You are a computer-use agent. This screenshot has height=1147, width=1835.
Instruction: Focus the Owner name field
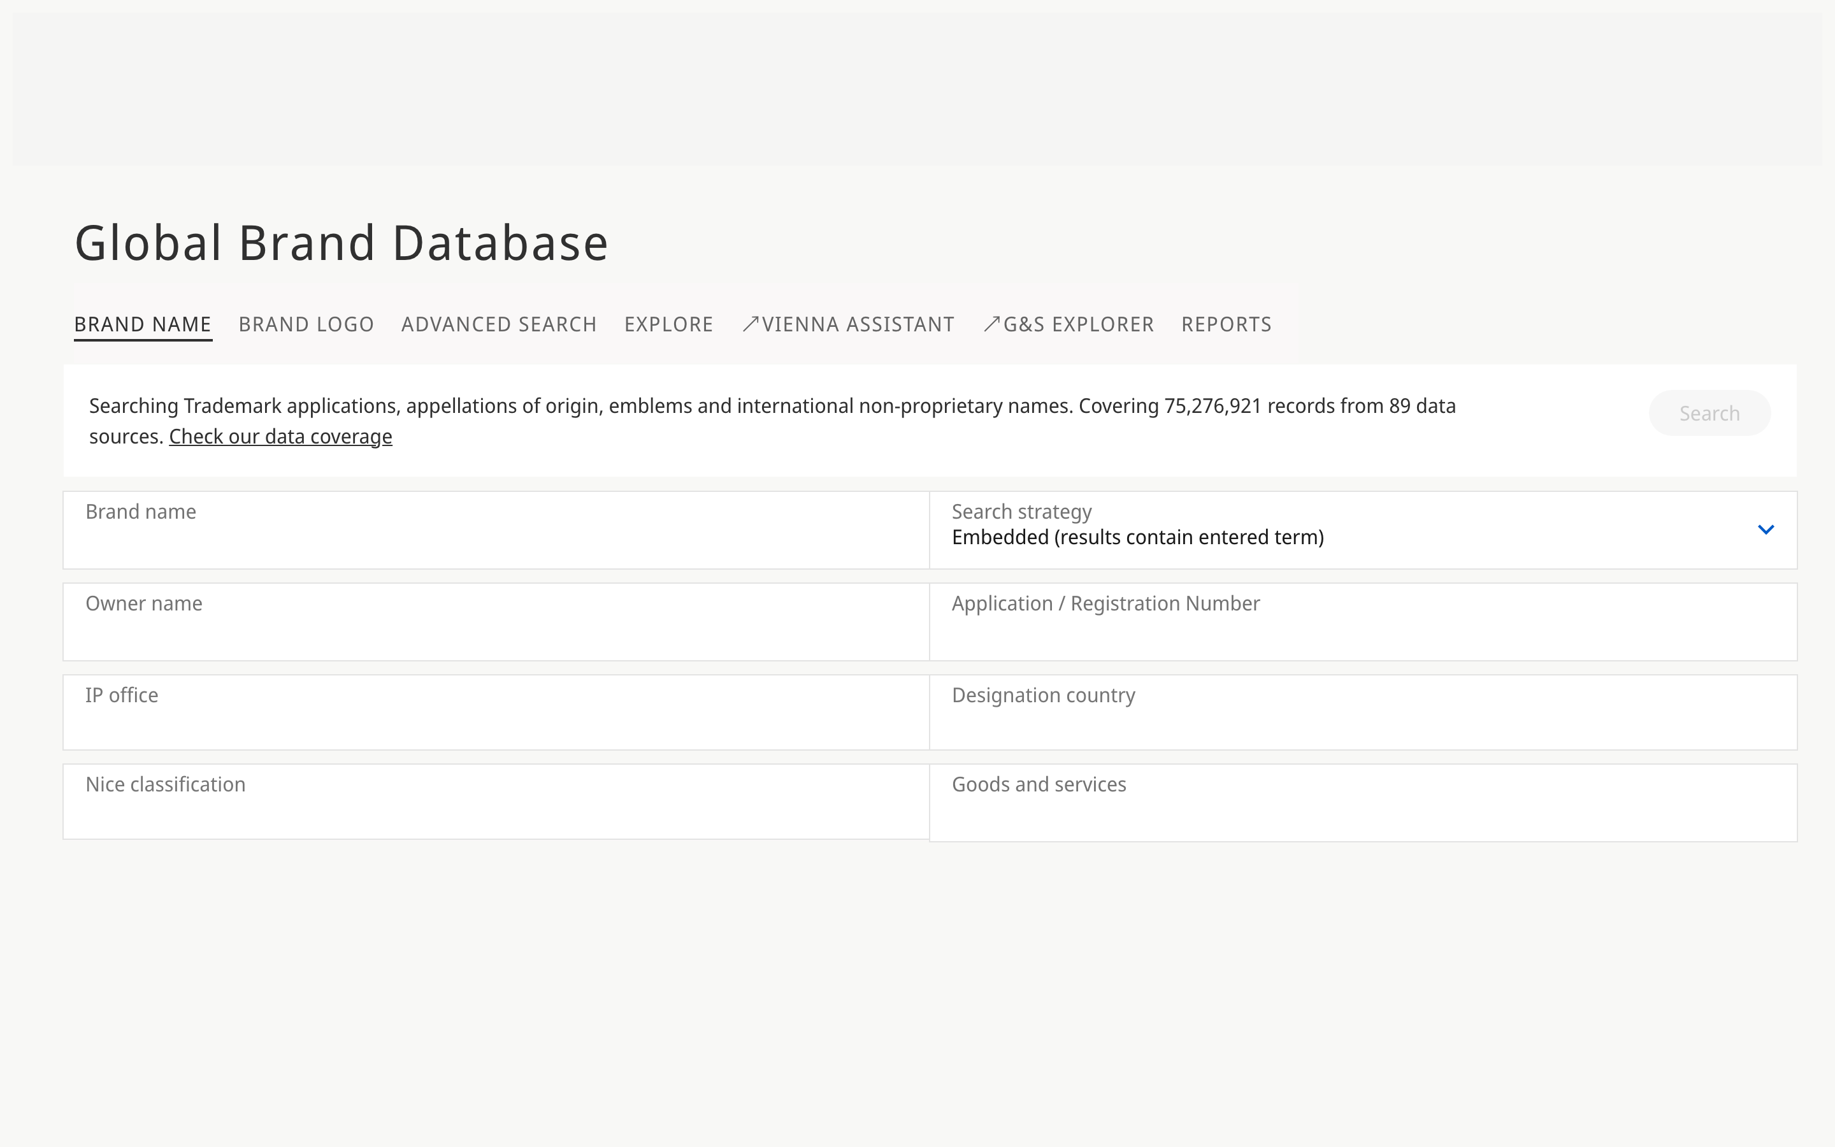click(x=496, y=622)
